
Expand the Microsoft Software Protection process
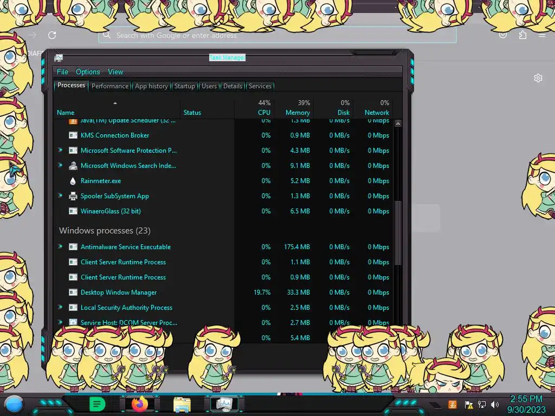click(60, 150)
